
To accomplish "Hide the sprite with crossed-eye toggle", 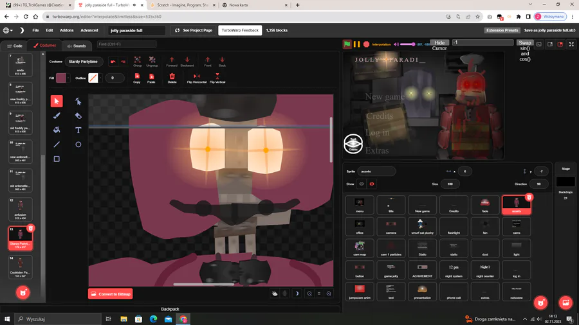I will click(372, 184).
